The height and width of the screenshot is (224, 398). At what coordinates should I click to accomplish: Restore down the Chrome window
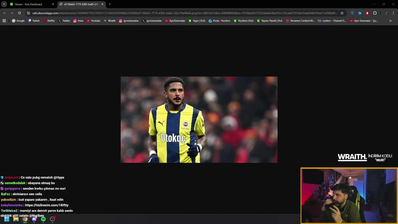384,4
